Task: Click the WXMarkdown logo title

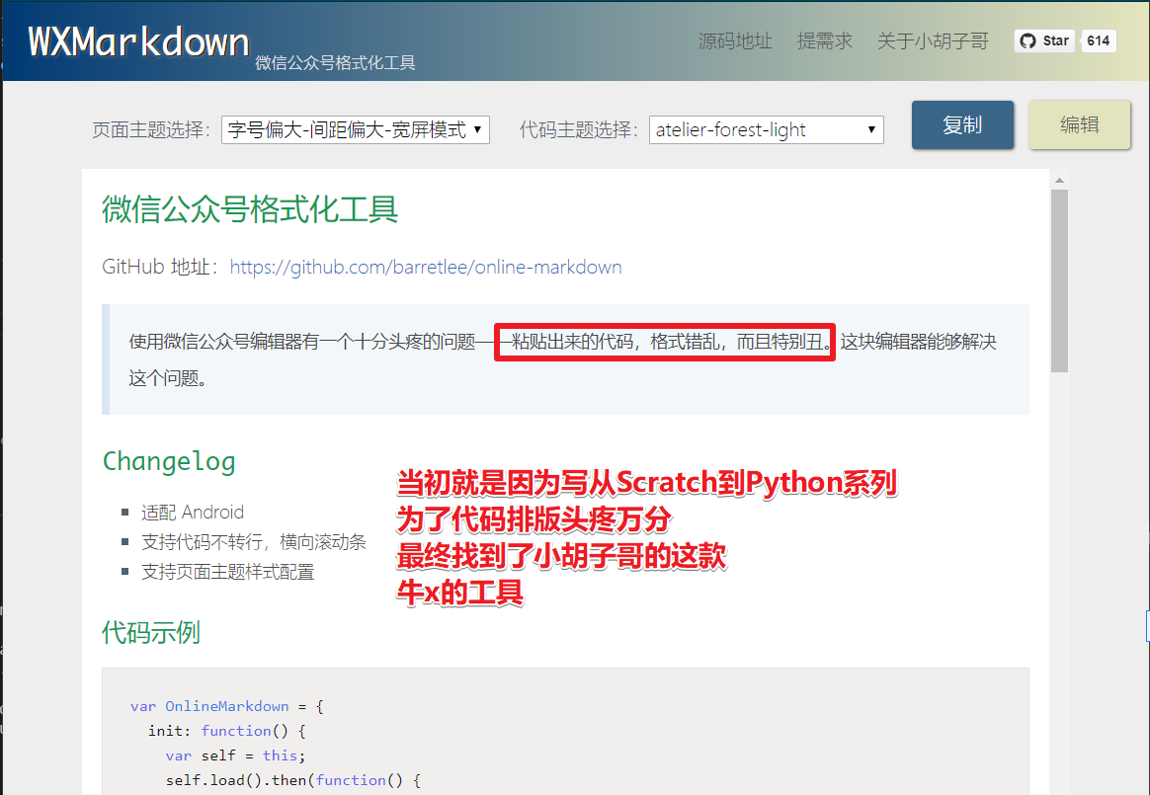Action: coord(138,41)
